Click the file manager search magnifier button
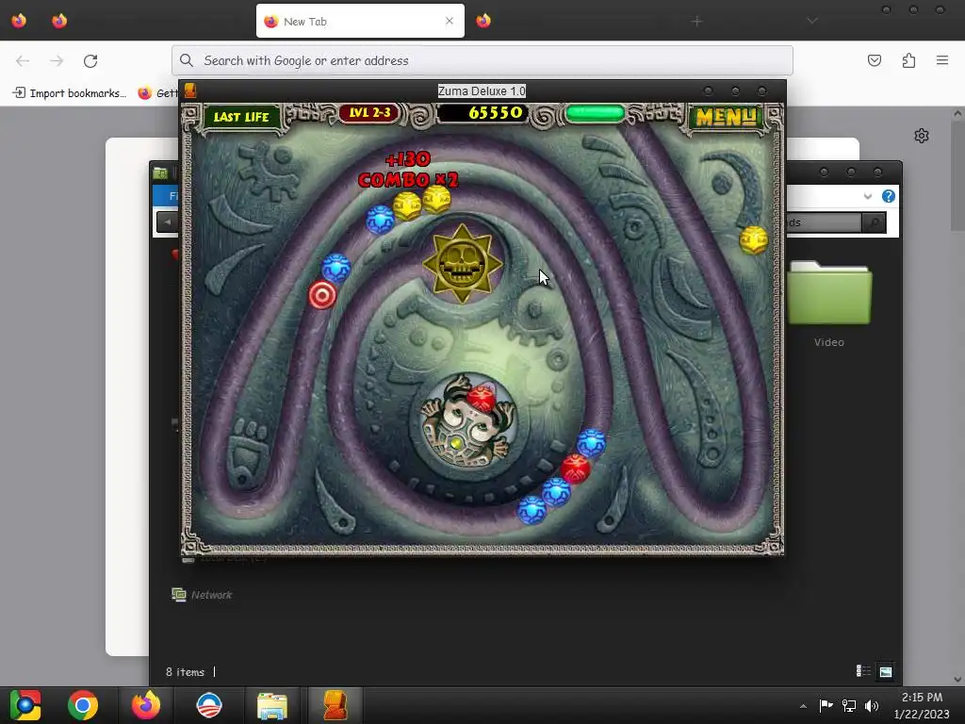Image resolution: width=965 pixels, height=724 pixels. [x=874, y=222]
